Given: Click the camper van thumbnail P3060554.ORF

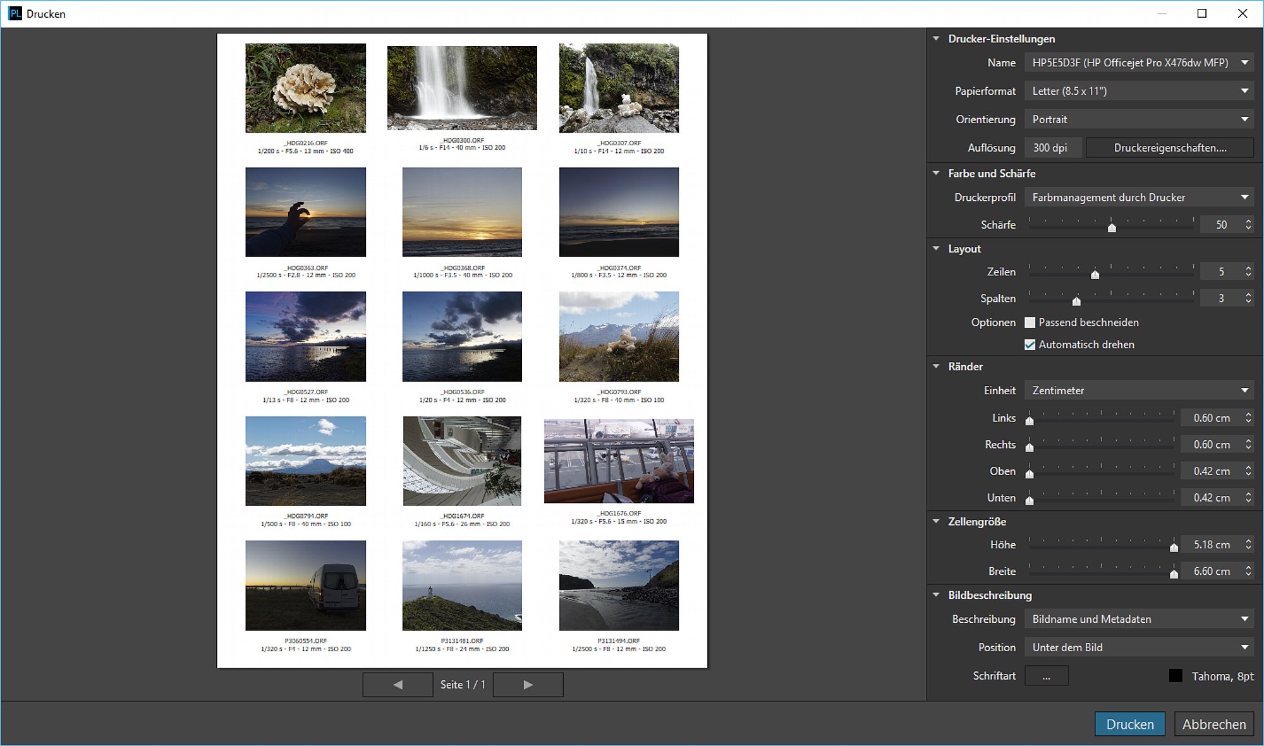Looking at the screenshot, I should pos(306,586).
